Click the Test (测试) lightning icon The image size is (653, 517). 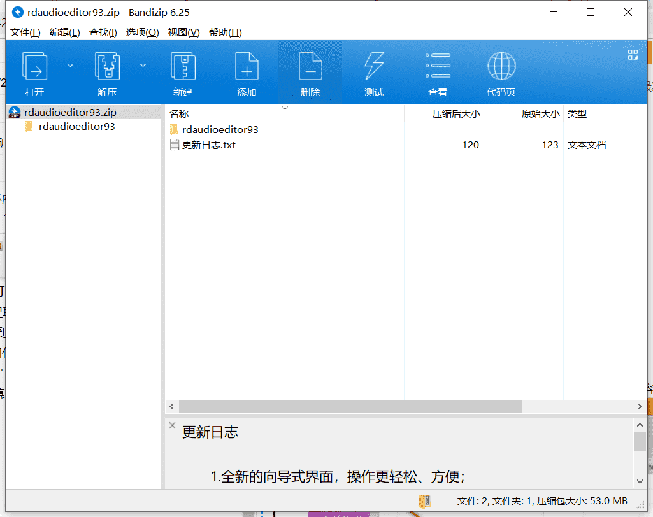pos(374,66)
